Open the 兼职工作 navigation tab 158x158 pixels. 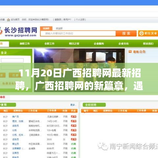pyautogui.click(x=25, y=44)
